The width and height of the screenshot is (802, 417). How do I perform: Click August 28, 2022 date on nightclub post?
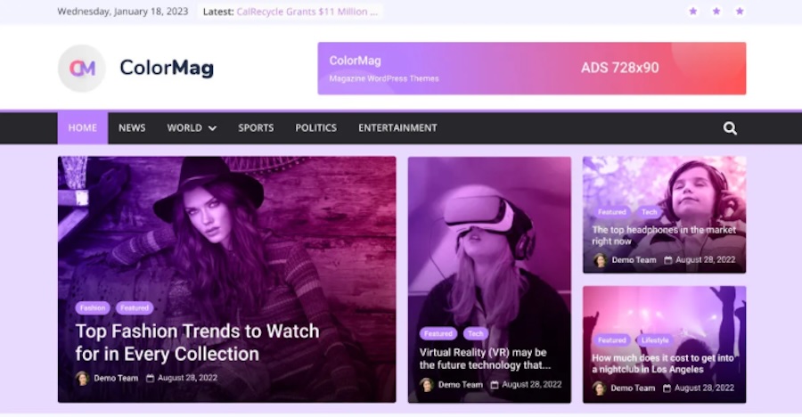704,388
